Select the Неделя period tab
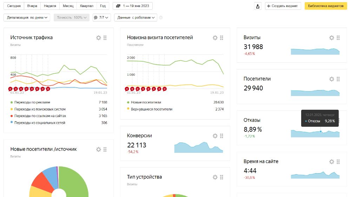 pyautogui.click(x=50, y=6)
